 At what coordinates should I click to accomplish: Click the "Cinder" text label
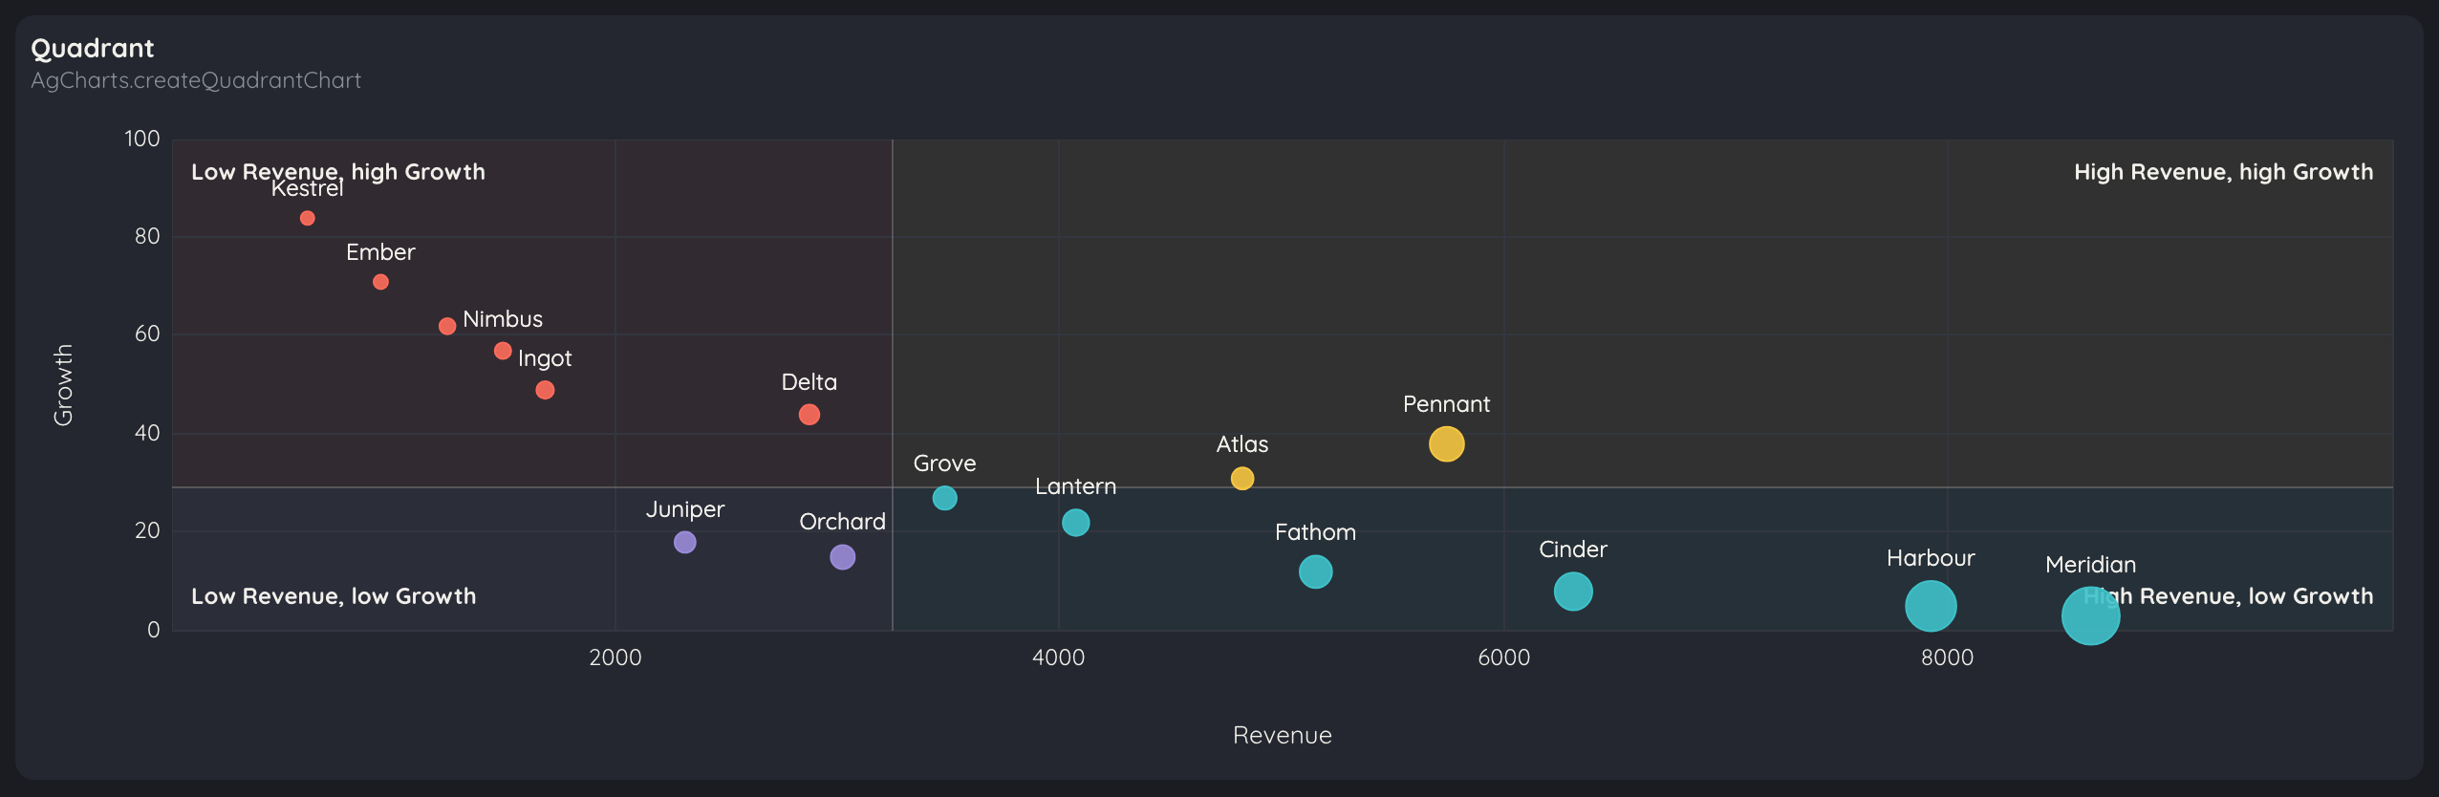pyautogui.click(x=1573, y=549)
